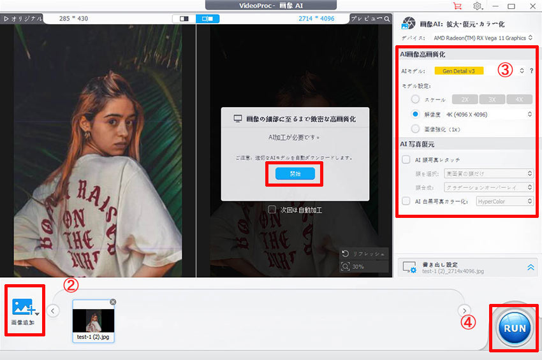Enable 次回は自動加工 checkbox
Viewport: 542px width, 360px height.
click(272, 210)
